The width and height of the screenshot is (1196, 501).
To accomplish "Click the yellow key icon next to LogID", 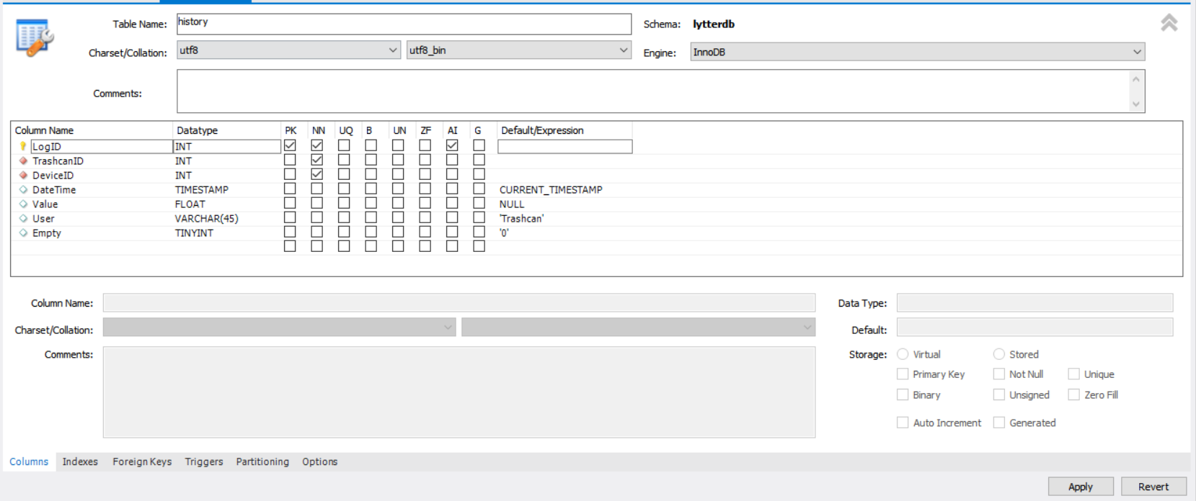I will 23,146.
